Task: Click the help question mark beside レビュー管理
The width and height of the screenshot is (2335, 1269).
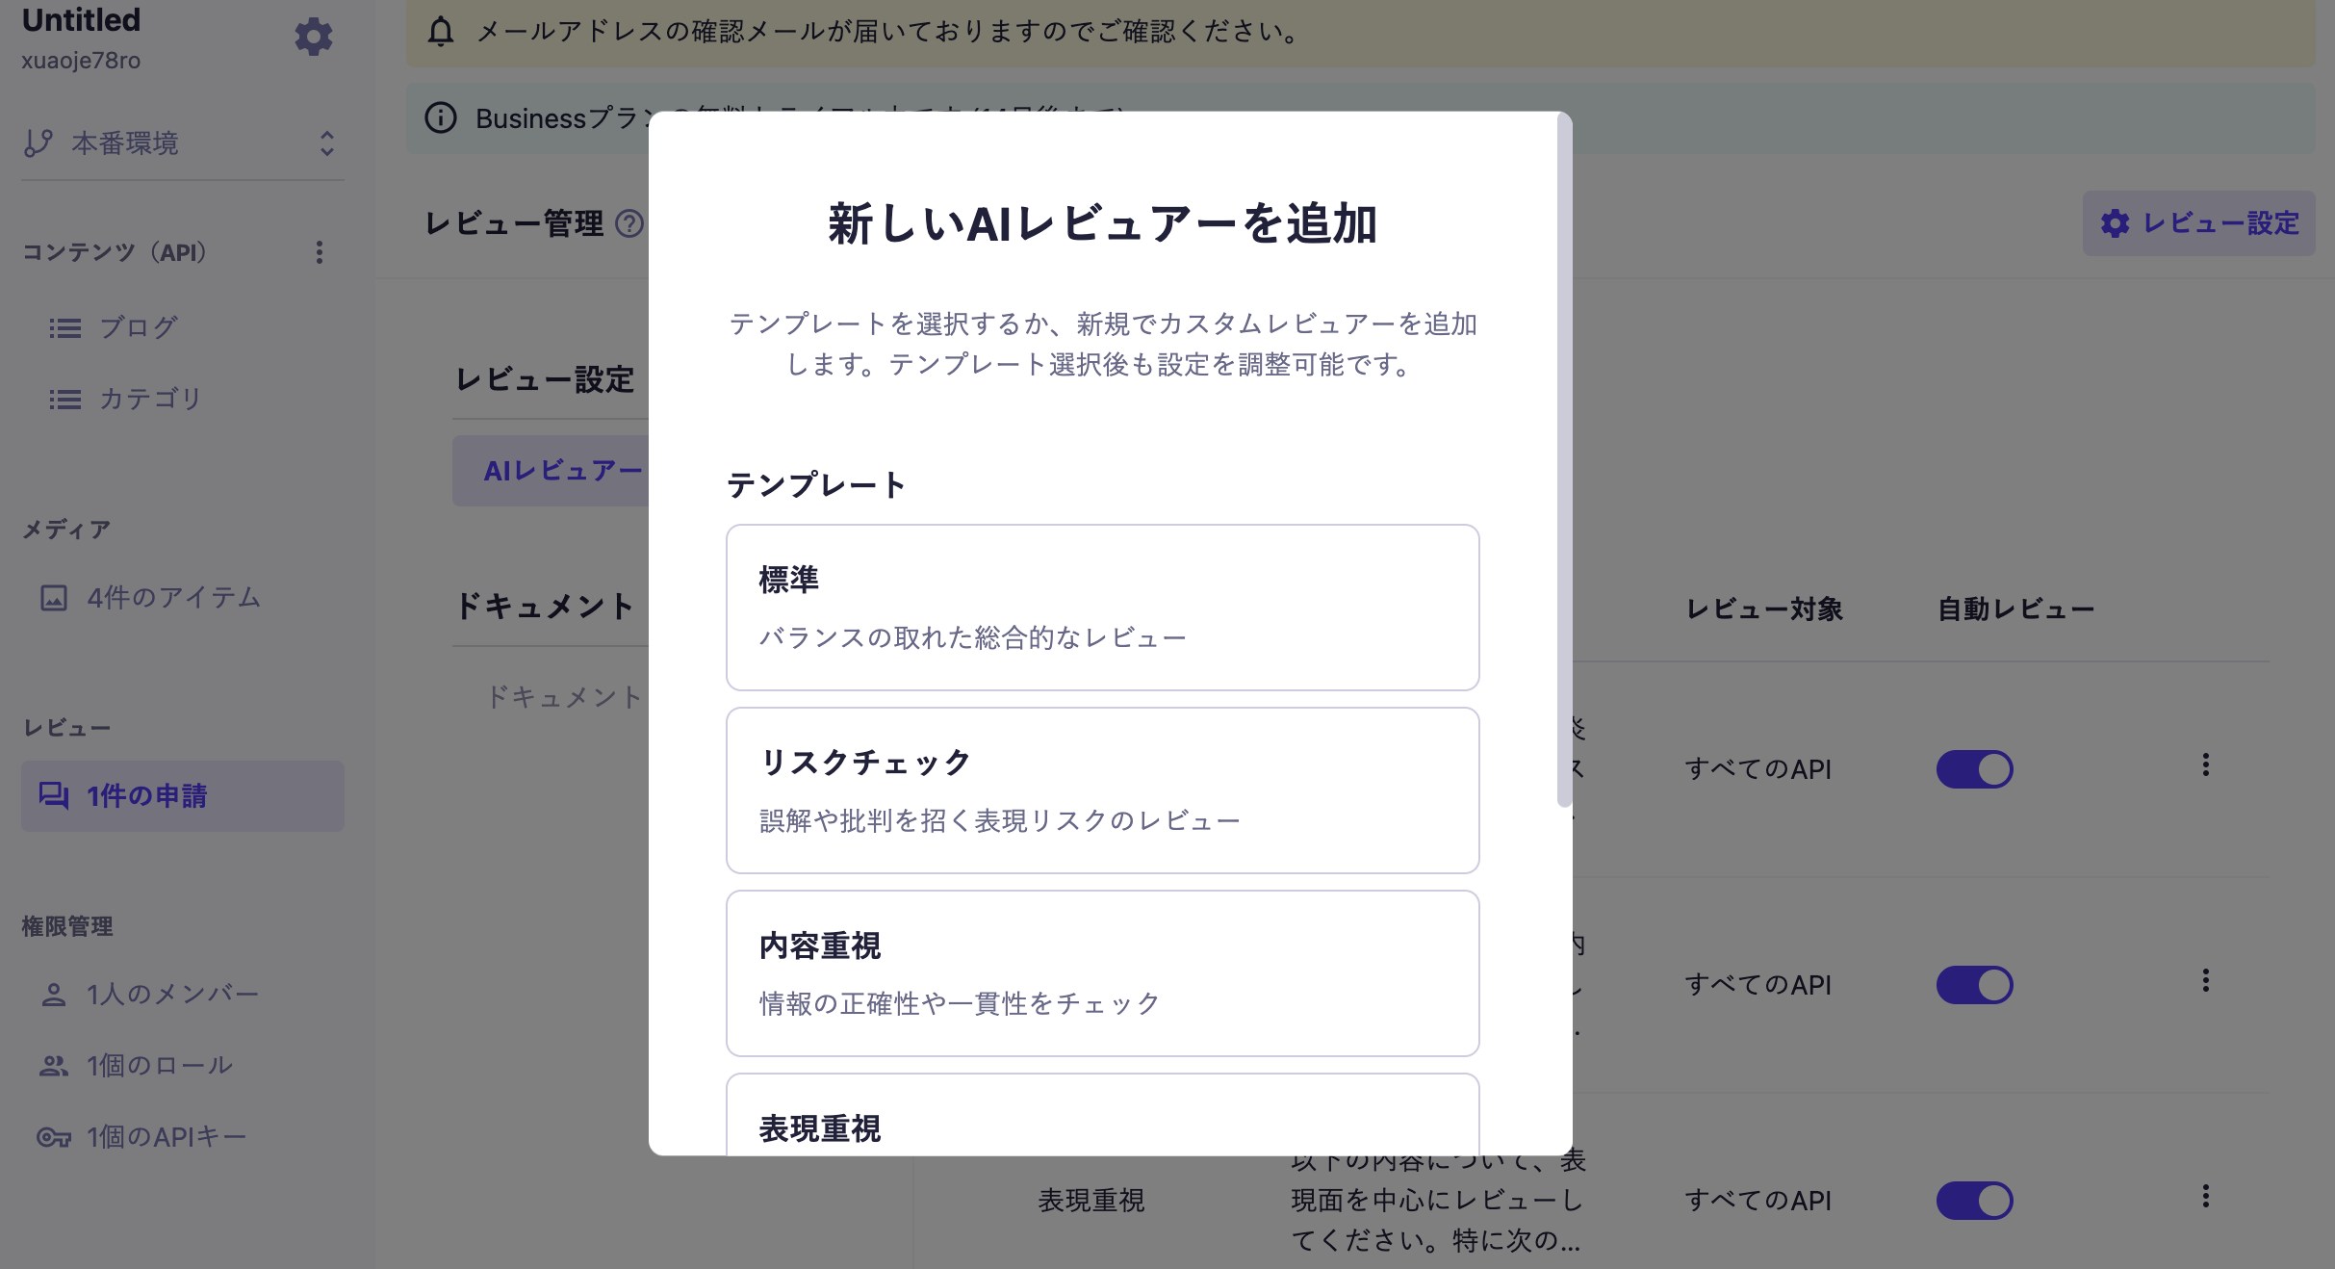Action: coord(629,223)
